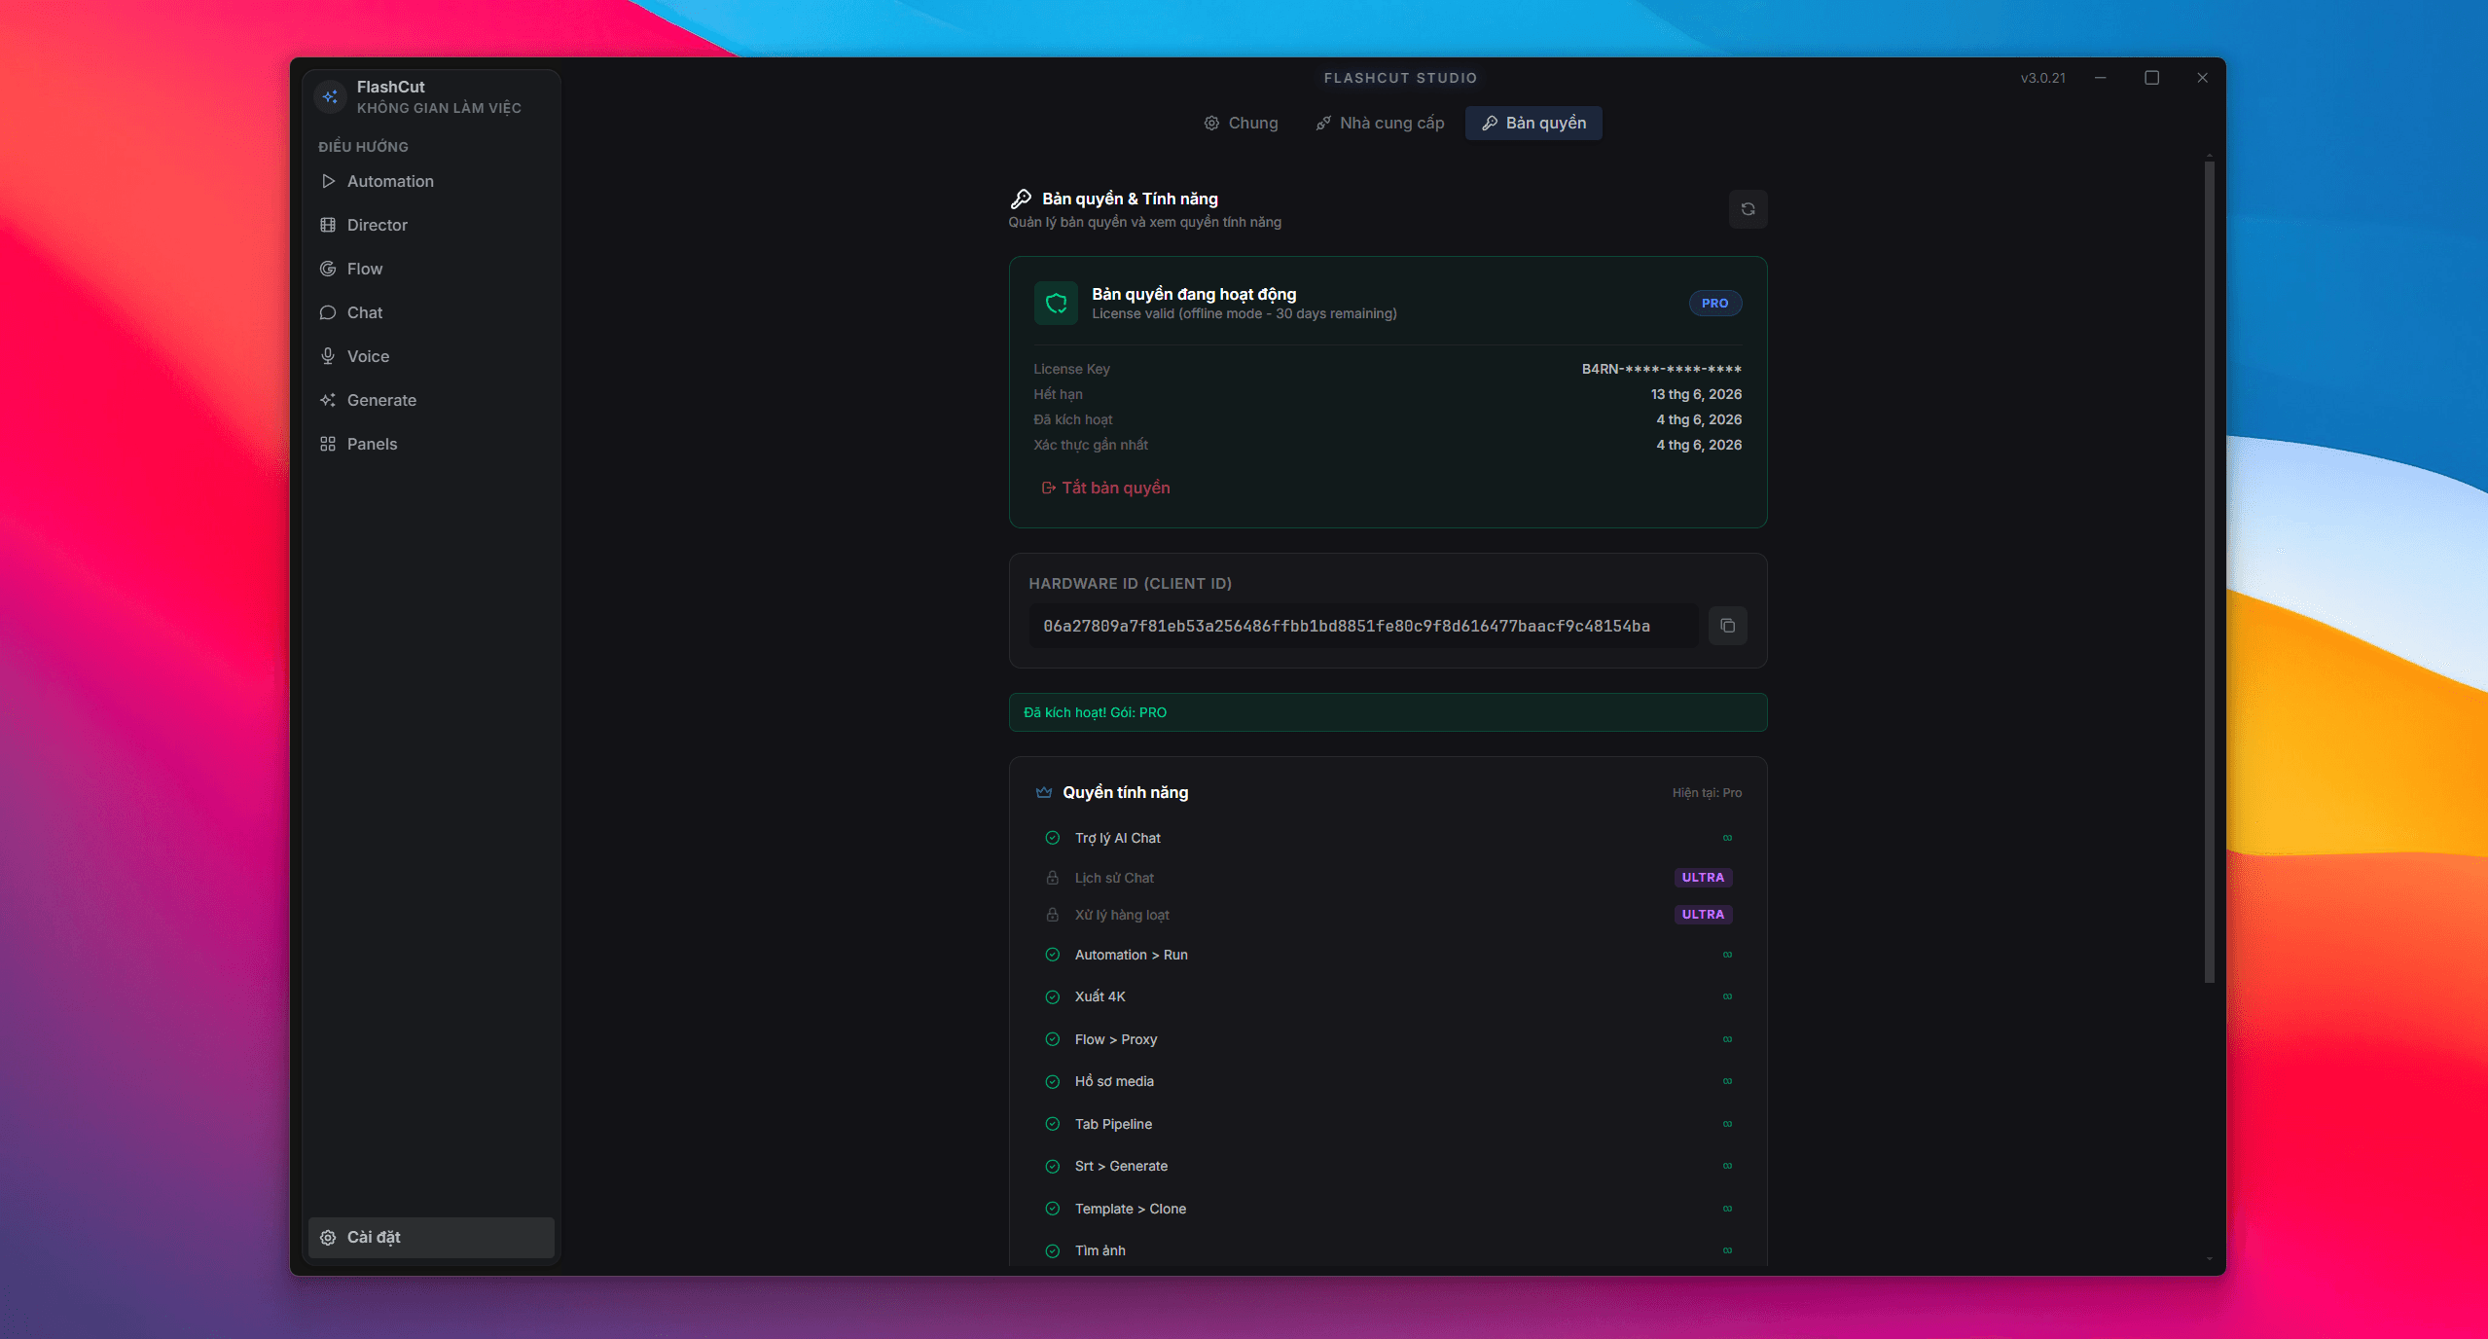Click the check icon for Xuất 4K
The width and height of the screenshot is (2488, 1339).
(1052, 996)
